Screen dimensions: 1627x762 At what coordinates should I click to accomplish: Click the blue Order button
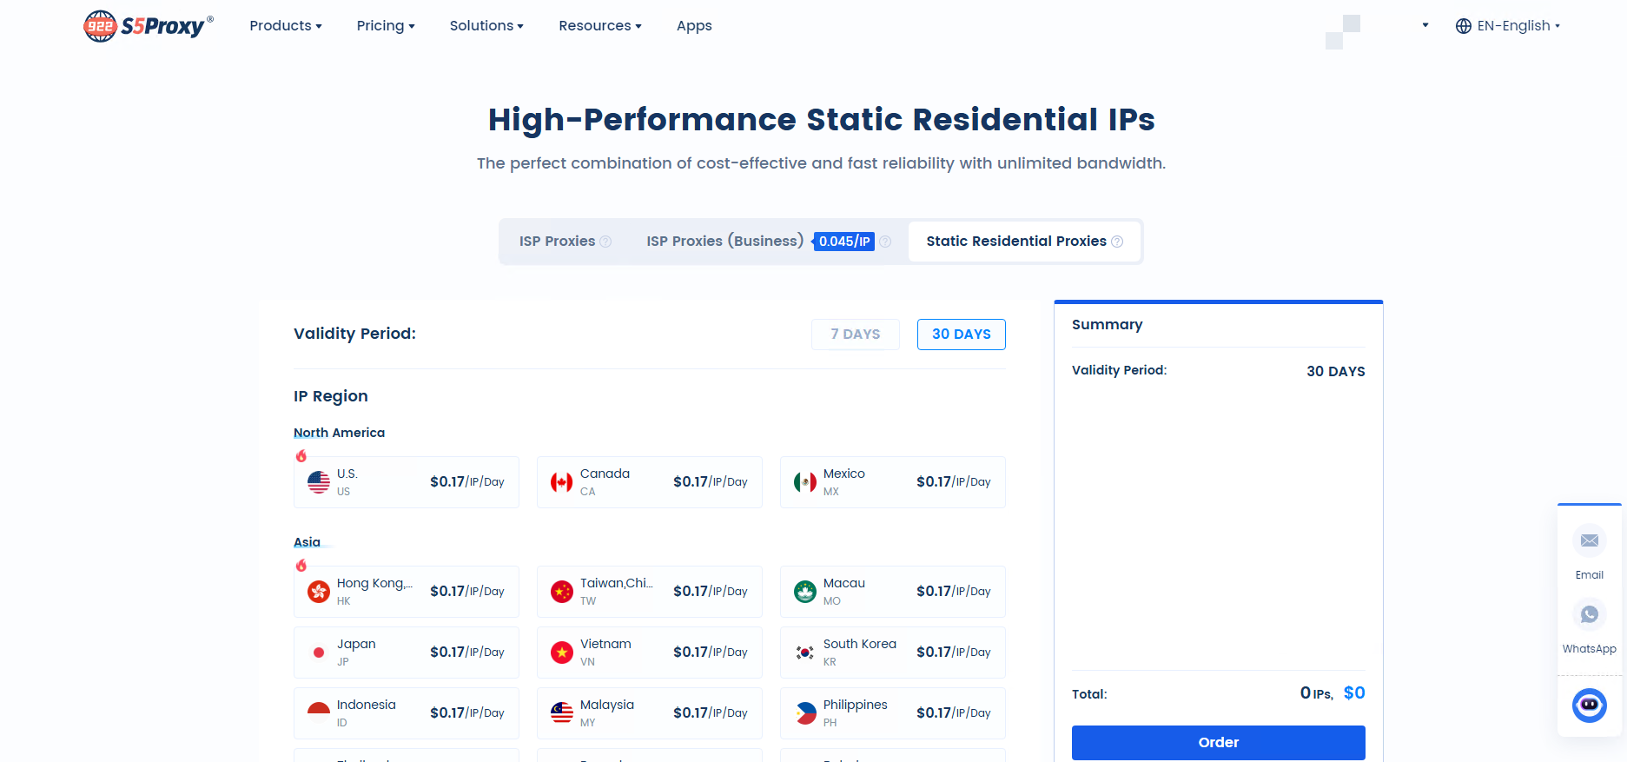(x=1218, y=742)
